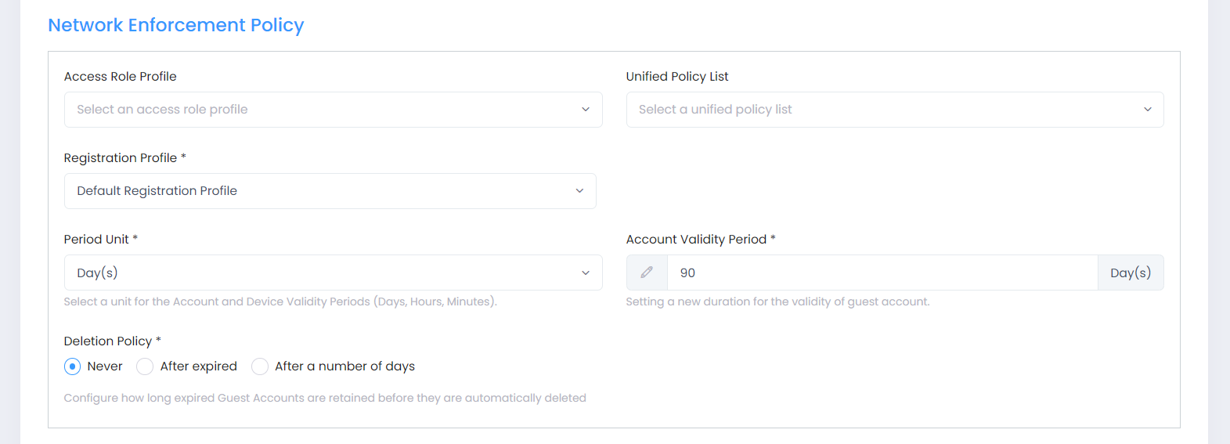Click the Registration Profile field label
The image size is (1230, 444).
pos(121,158)
